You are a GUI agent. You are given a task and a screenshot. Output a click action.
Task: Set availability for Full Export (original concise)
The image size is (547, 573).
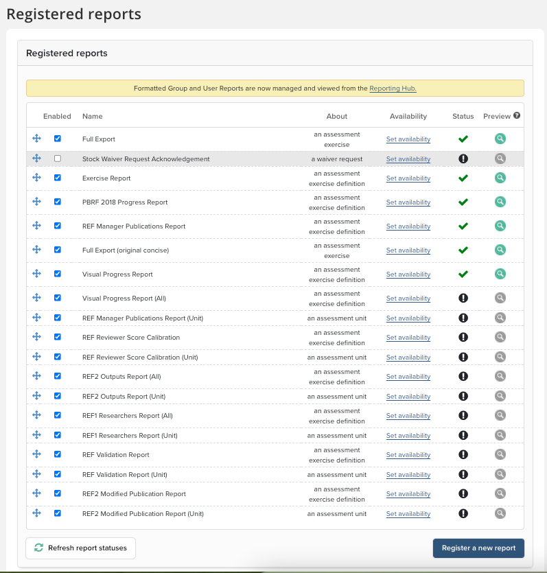pyautogui.click(x=408, y=250)
